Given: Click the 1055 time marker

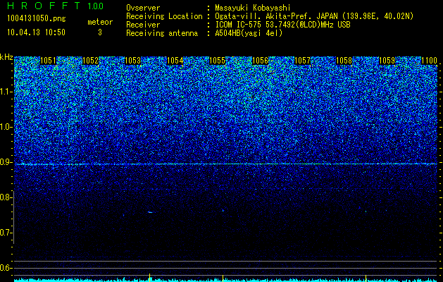Looking at the screenshot, I should coord(217,61).
